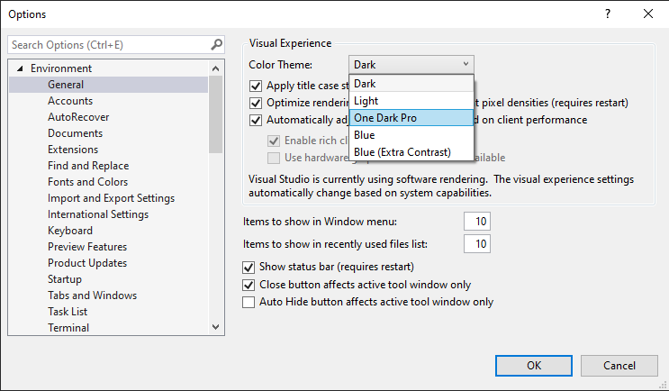This screenshot has width=669, height=391.
Task: Toggle Enable rich client checkbox
Action: tap(274, 141)
